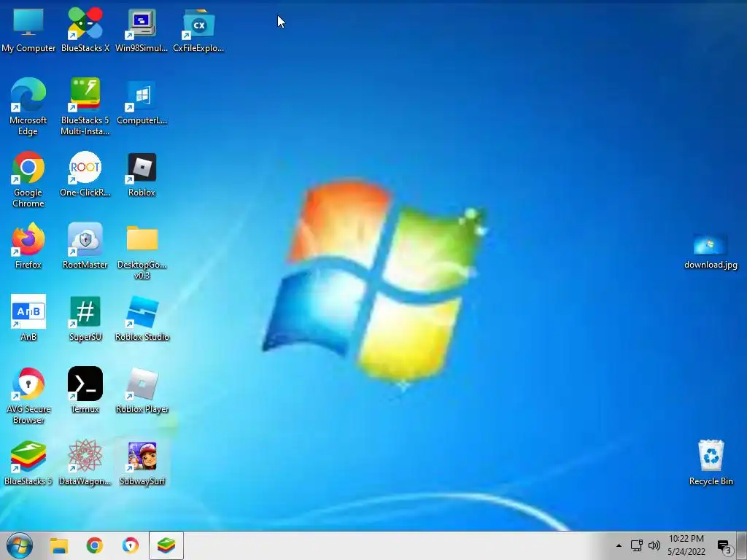The width and height of the screenshot is (747, 560).
Task: Open the DesktopGo... v0.3 folder
Action: pyautogui.click(x=142, y=252)
